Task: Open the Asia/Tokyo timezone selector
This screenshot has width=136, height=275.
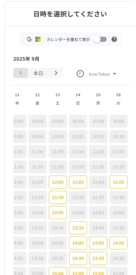Action: tap(103, 74)
